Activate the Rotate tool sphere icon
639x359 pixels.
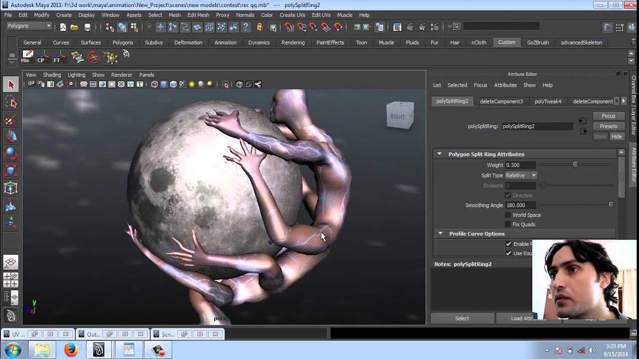pyautogui.click(x=11, y=154)
